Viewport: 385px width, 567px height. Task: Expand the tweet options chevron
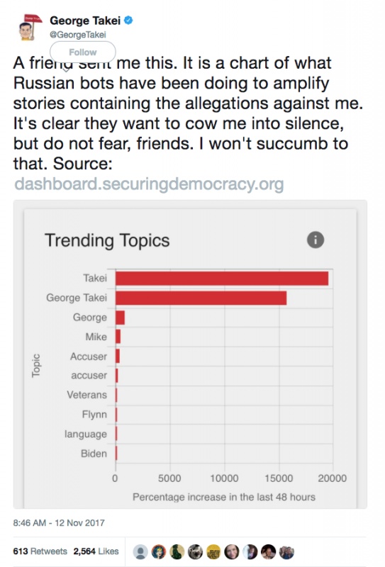point(66,69)
